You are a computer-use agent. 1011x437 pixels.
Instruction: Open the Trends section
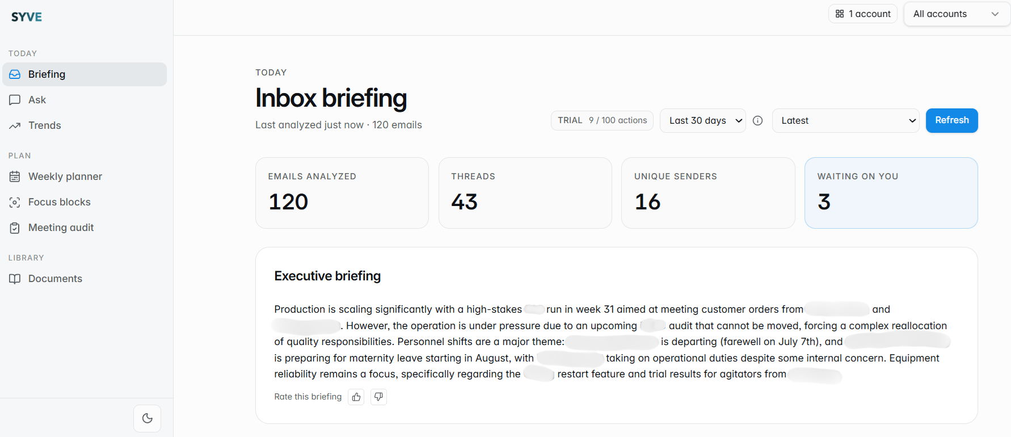pyautogui.click(x=85, y=125)
